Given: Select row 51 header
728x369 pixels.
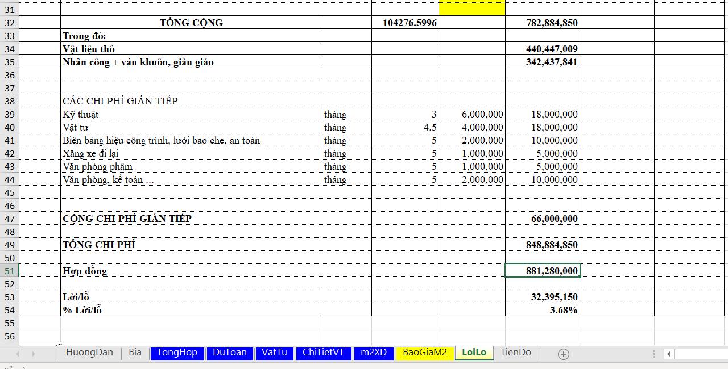Looking at the screenshot, I should tap(9, 271).
